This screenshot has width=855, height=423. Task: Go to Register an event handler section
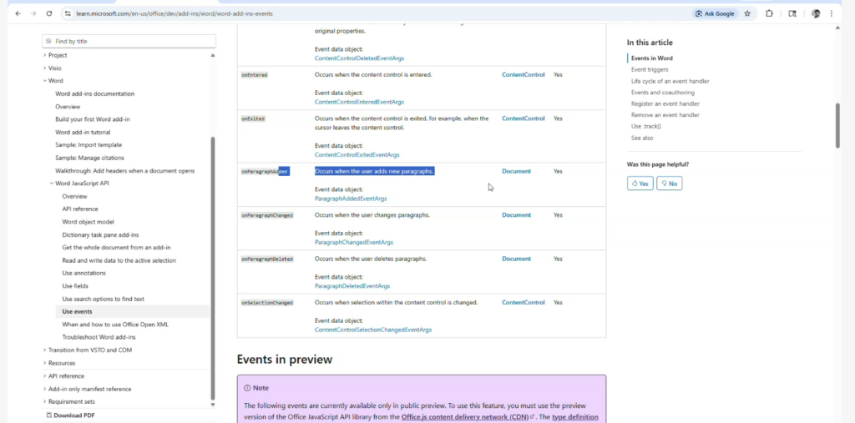[x=665, y=103]
